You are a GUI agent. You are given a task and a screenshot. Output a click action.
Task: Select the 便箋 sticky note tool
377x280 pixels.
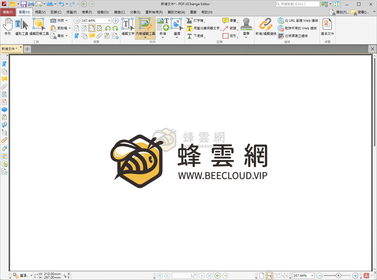click(x=230, y=21)
